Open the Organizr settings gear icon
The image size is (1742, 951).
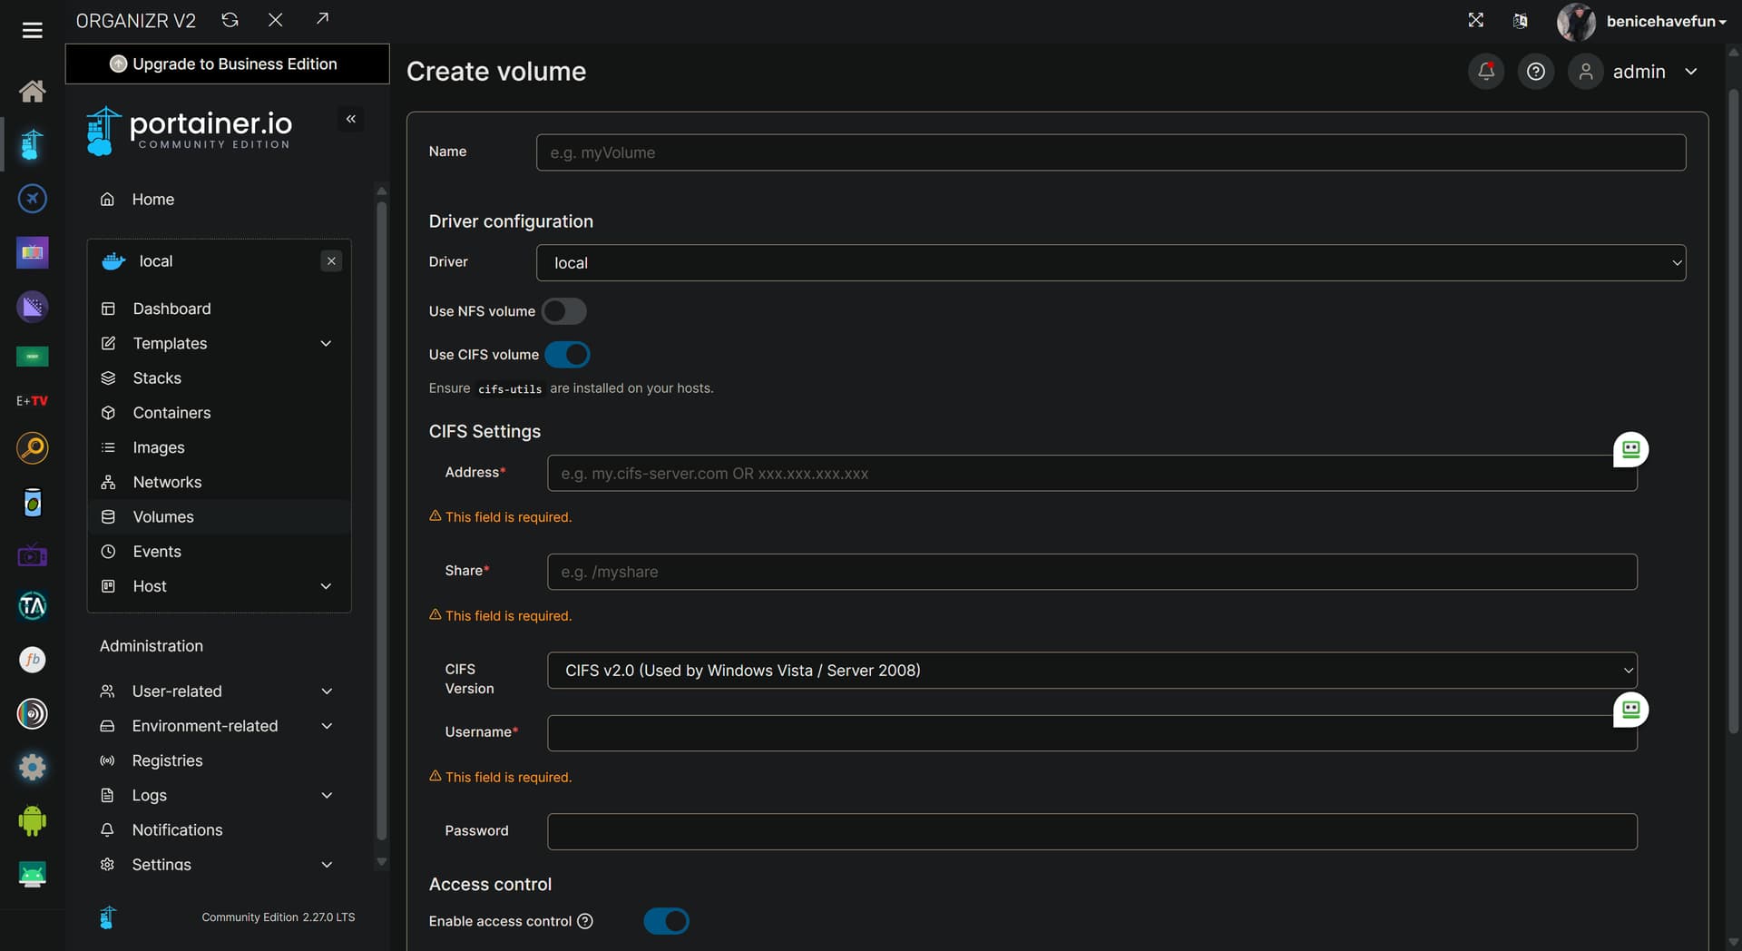click(x=33, y=767)
